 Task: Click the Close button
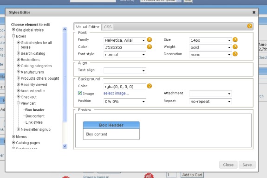click(x=228, y=165)
